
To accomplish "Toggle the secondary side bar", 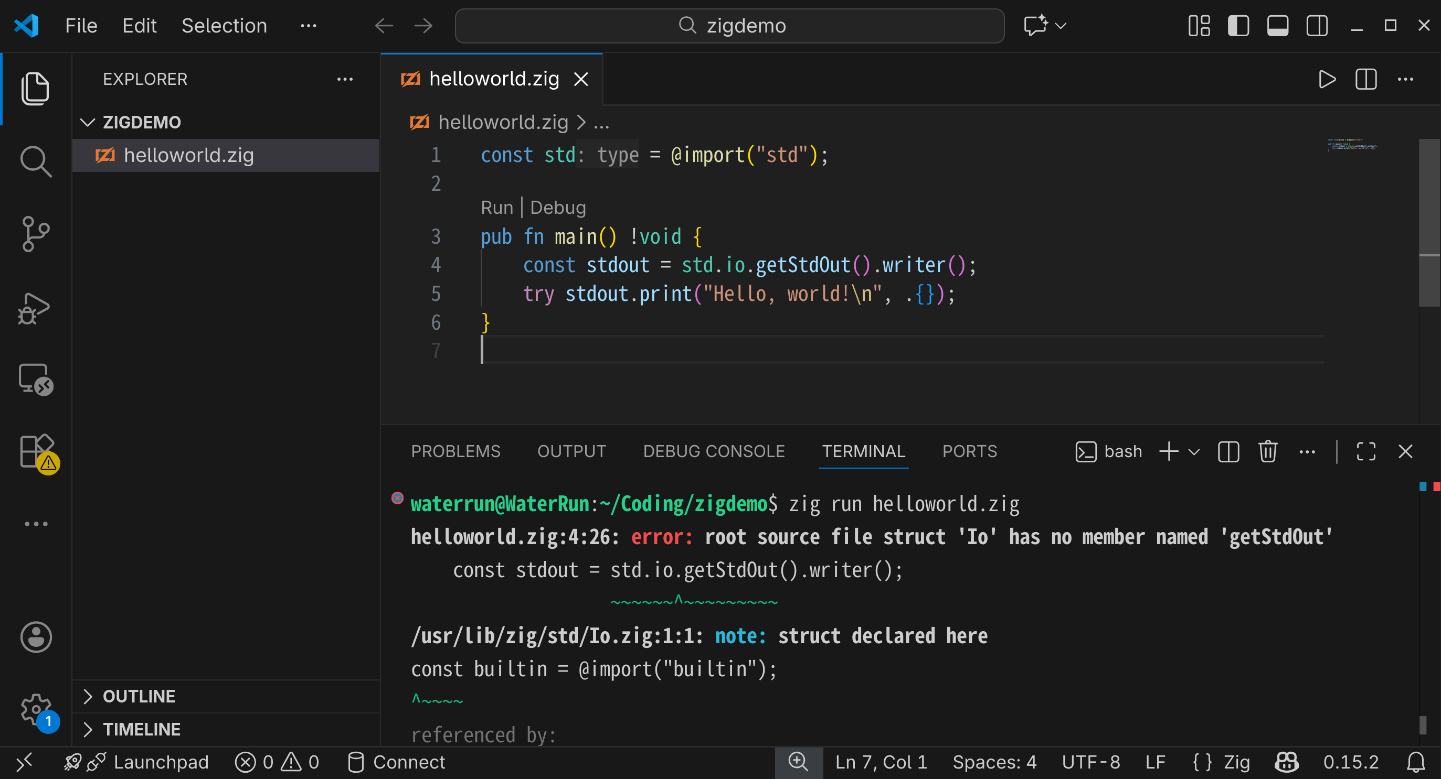I will point(1316,26).
